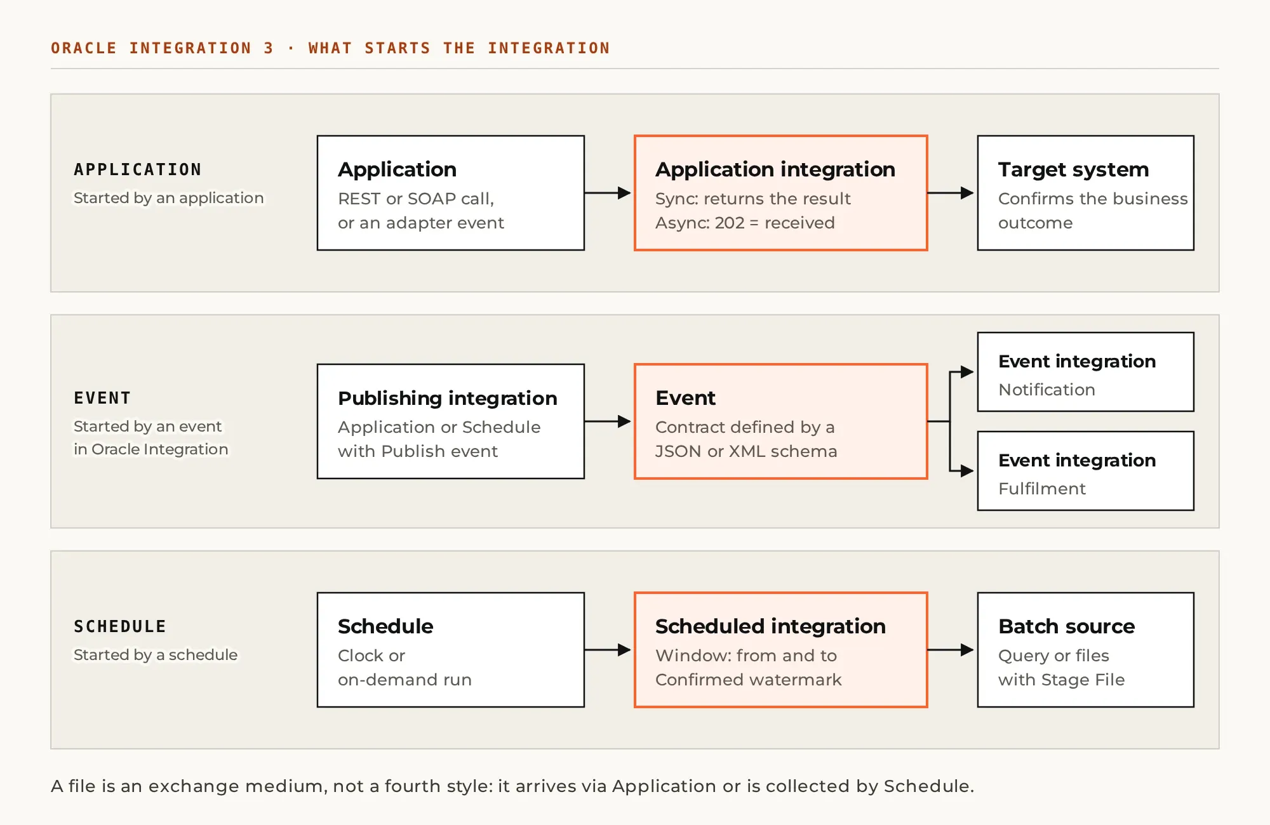Click the diagram title 'Oracle Integration 3 · What starts the integration'
The height and width of the screenshot is (825, 1270).
(x=330, y=48)
